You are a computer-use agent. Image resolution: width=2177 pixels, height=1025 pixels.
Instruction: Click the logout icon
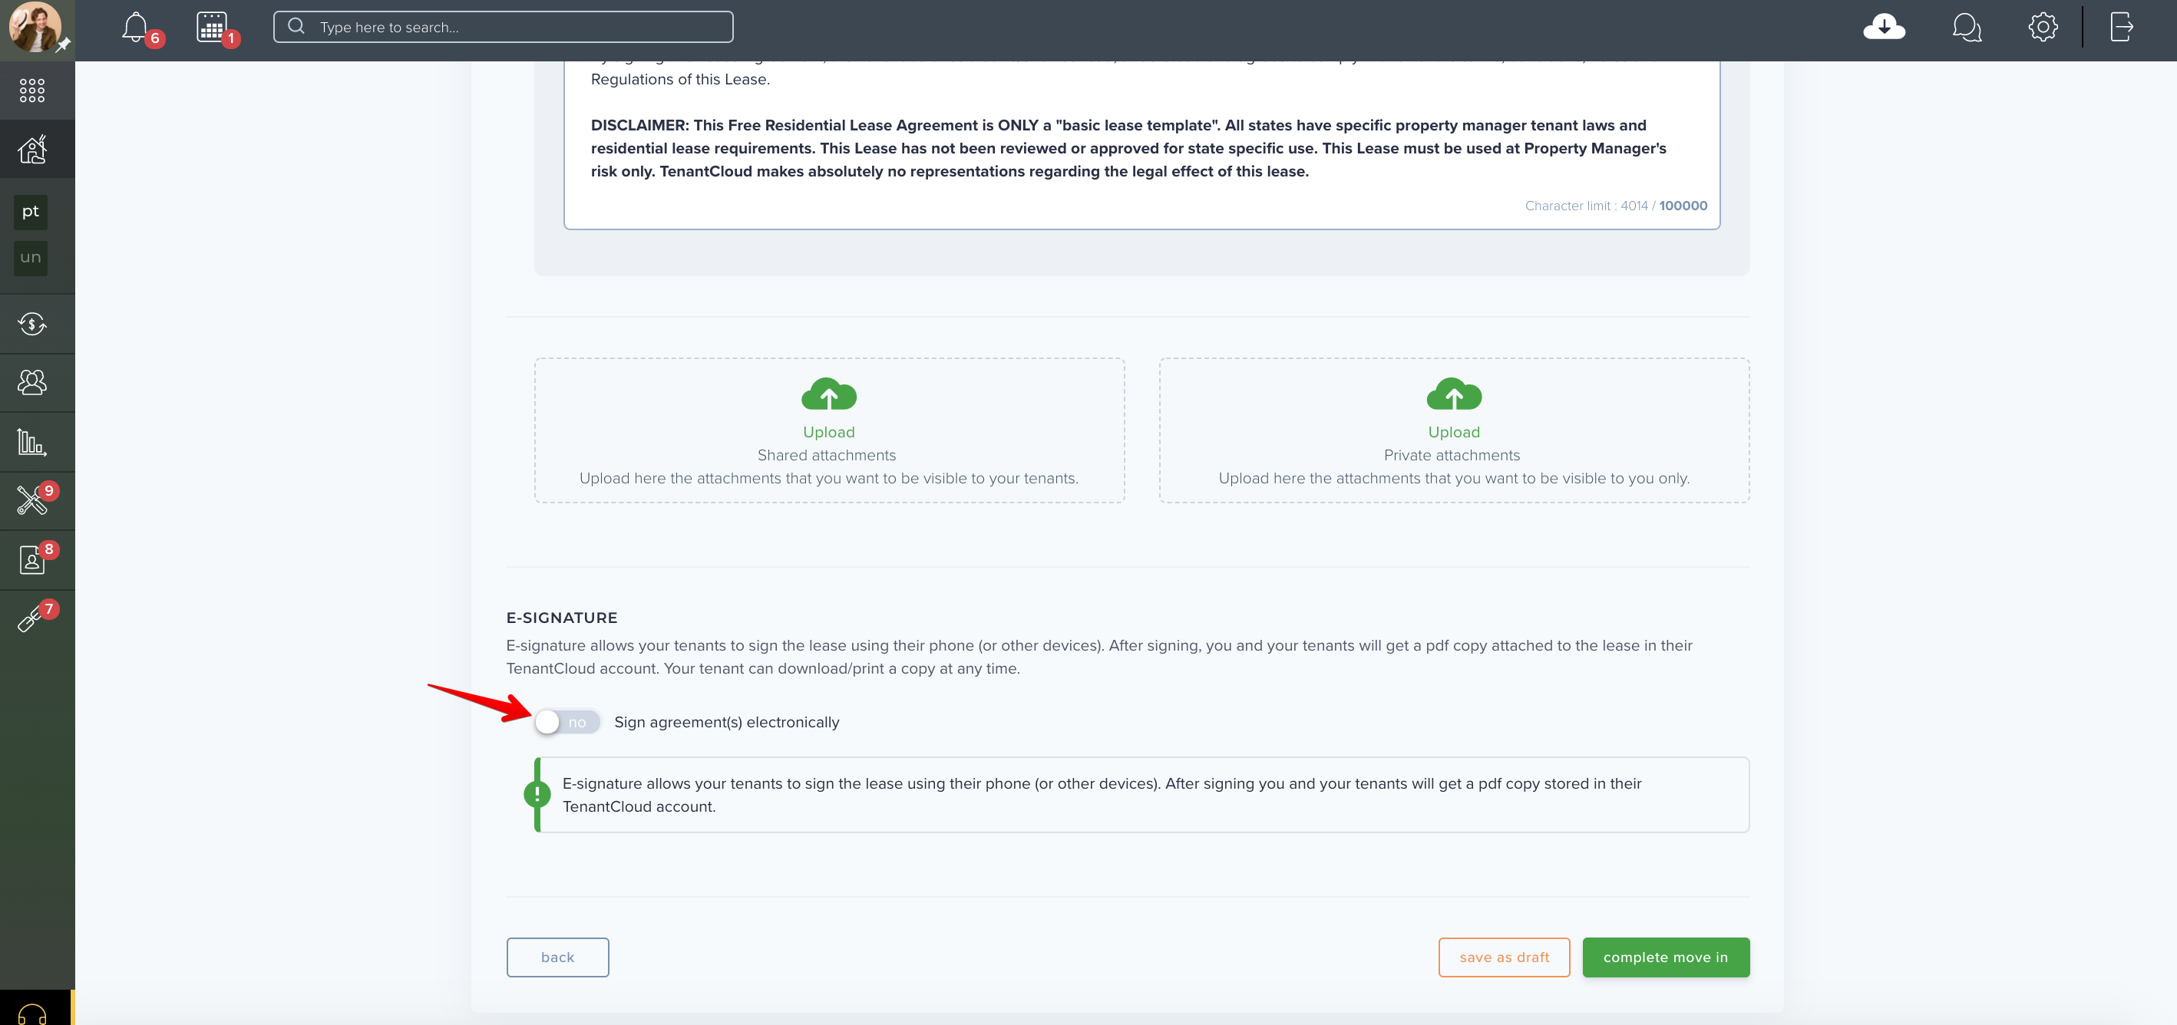(x=2121, y=27)
